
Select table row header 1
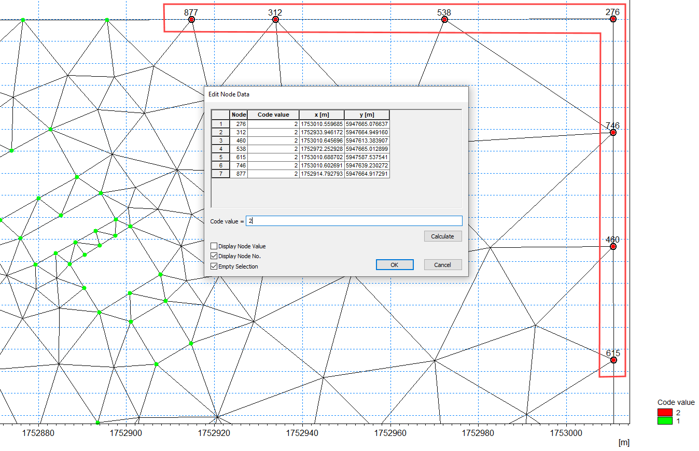point(220,124)
